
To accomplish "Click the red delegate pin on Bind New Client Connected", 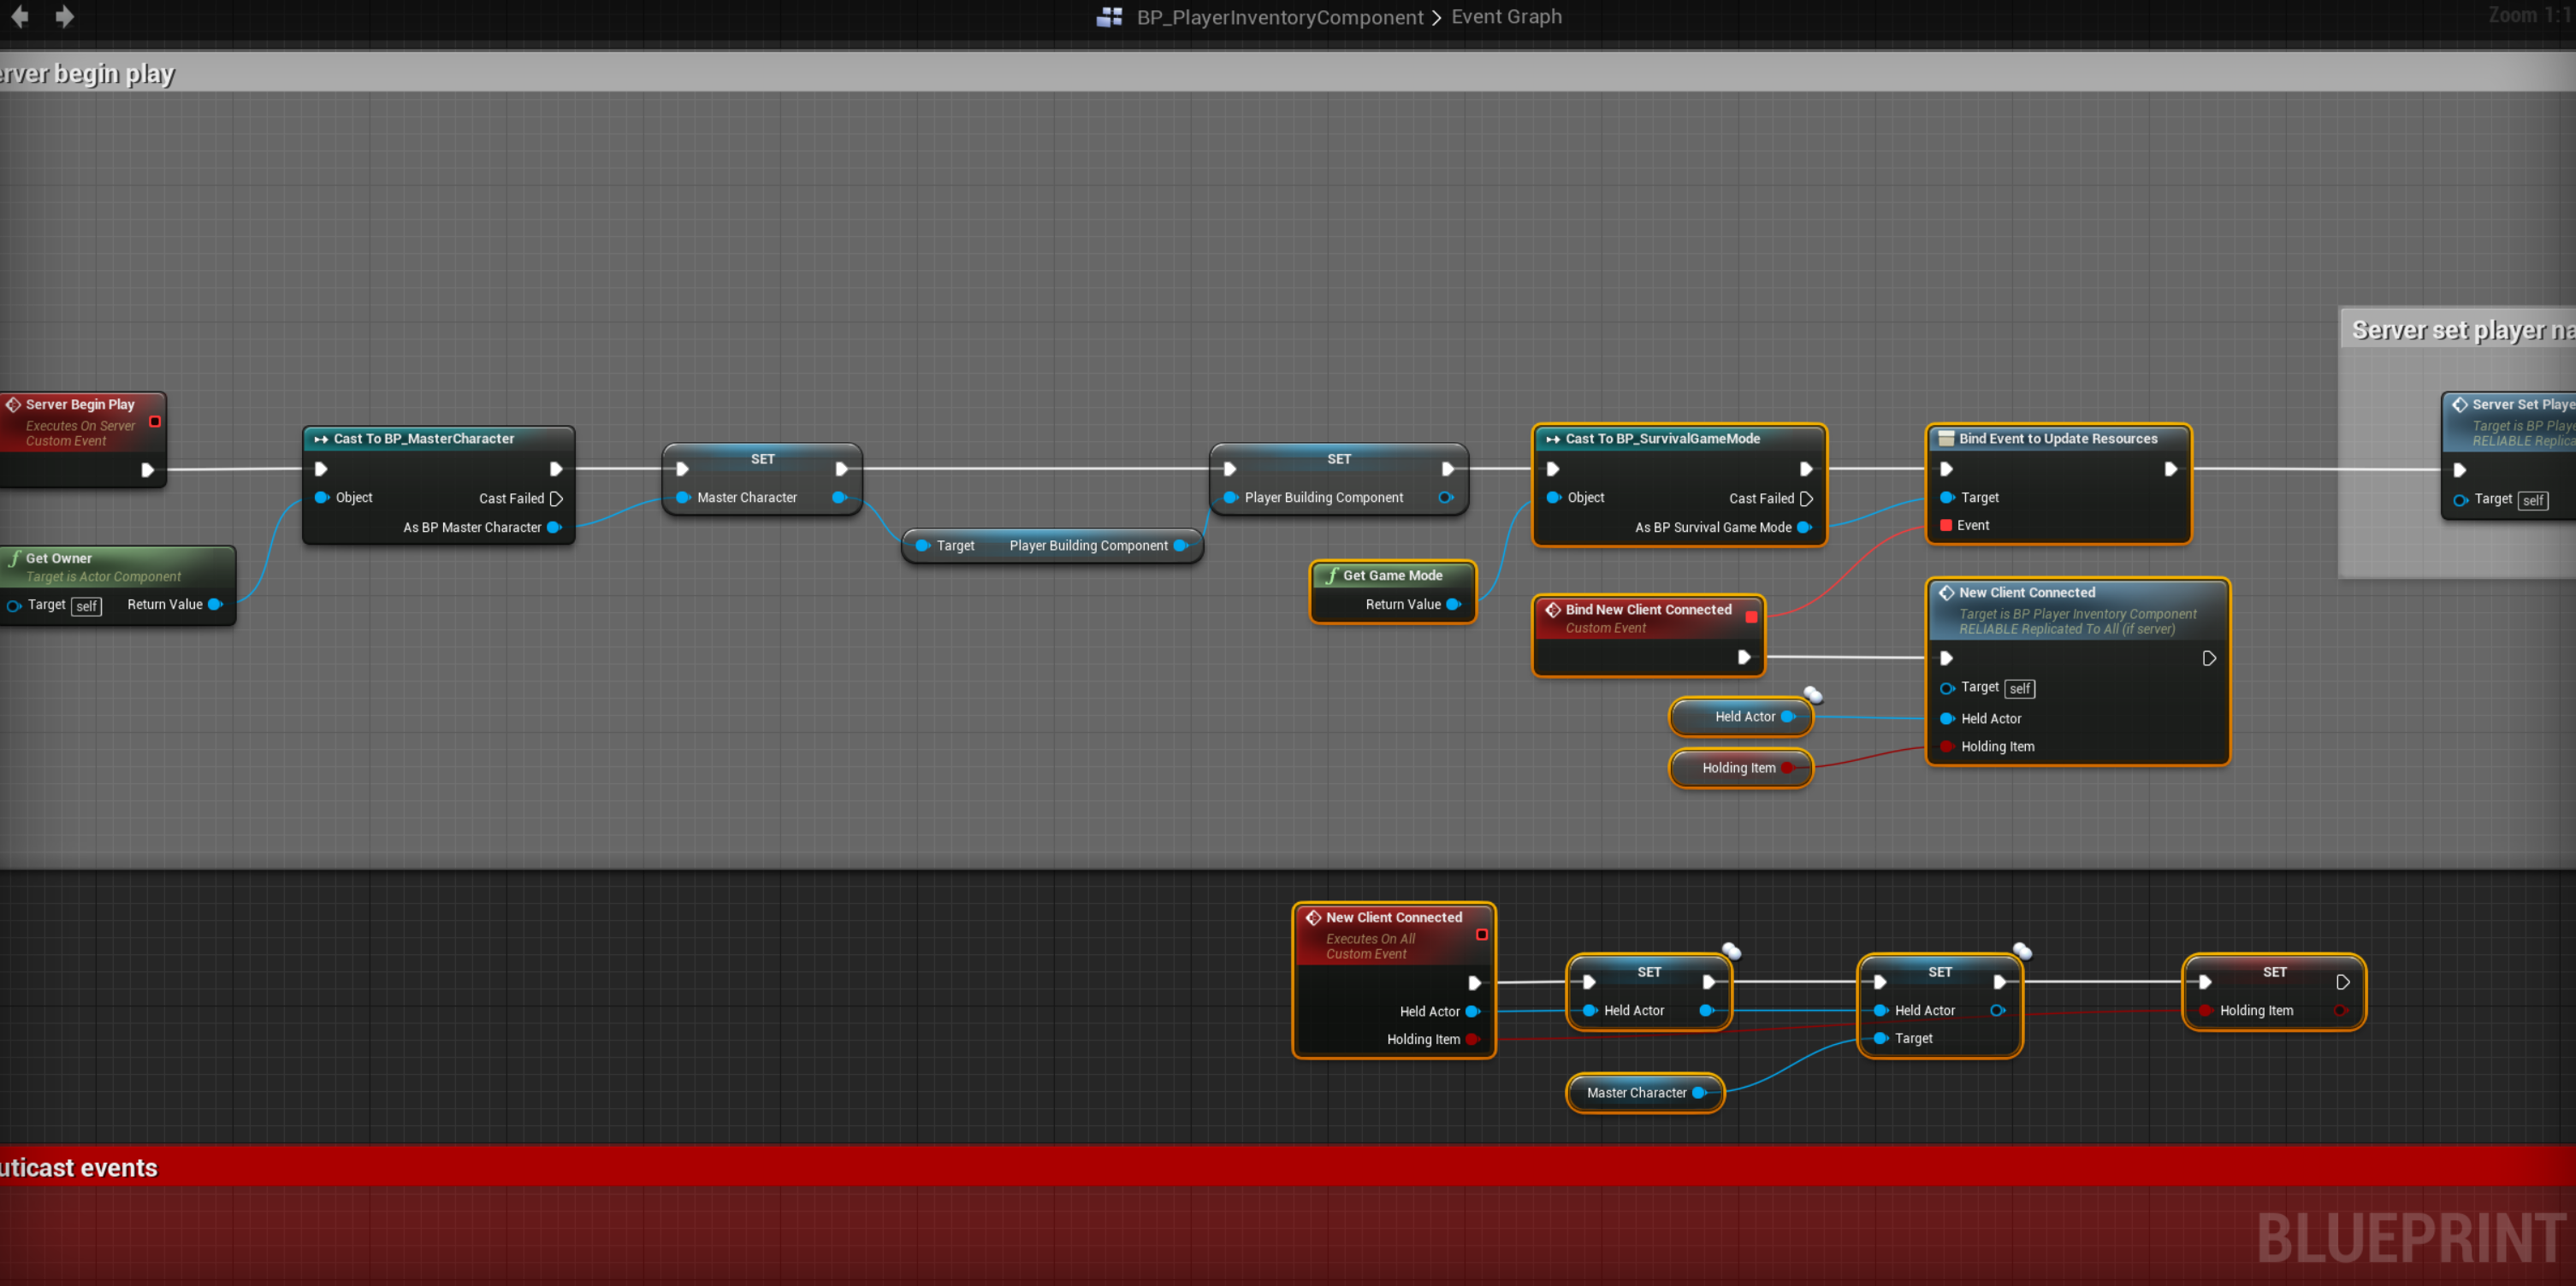I will click(1751, 616).
